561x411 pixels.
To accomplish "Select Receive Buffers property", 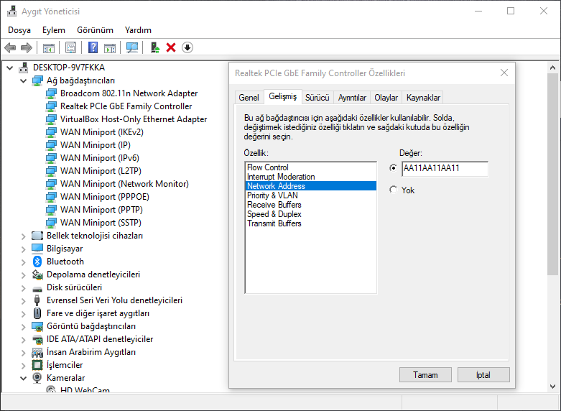I will [311, 205].
